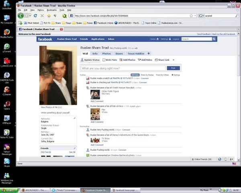Open the list all tabs dropdown
Viewport: 241px width, 193px height.
coord(239,29)
